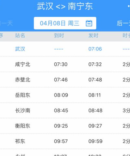Screen dimensions: 130x156
Task: Tap the 到时 column header
Action: (x=59, y=36)
